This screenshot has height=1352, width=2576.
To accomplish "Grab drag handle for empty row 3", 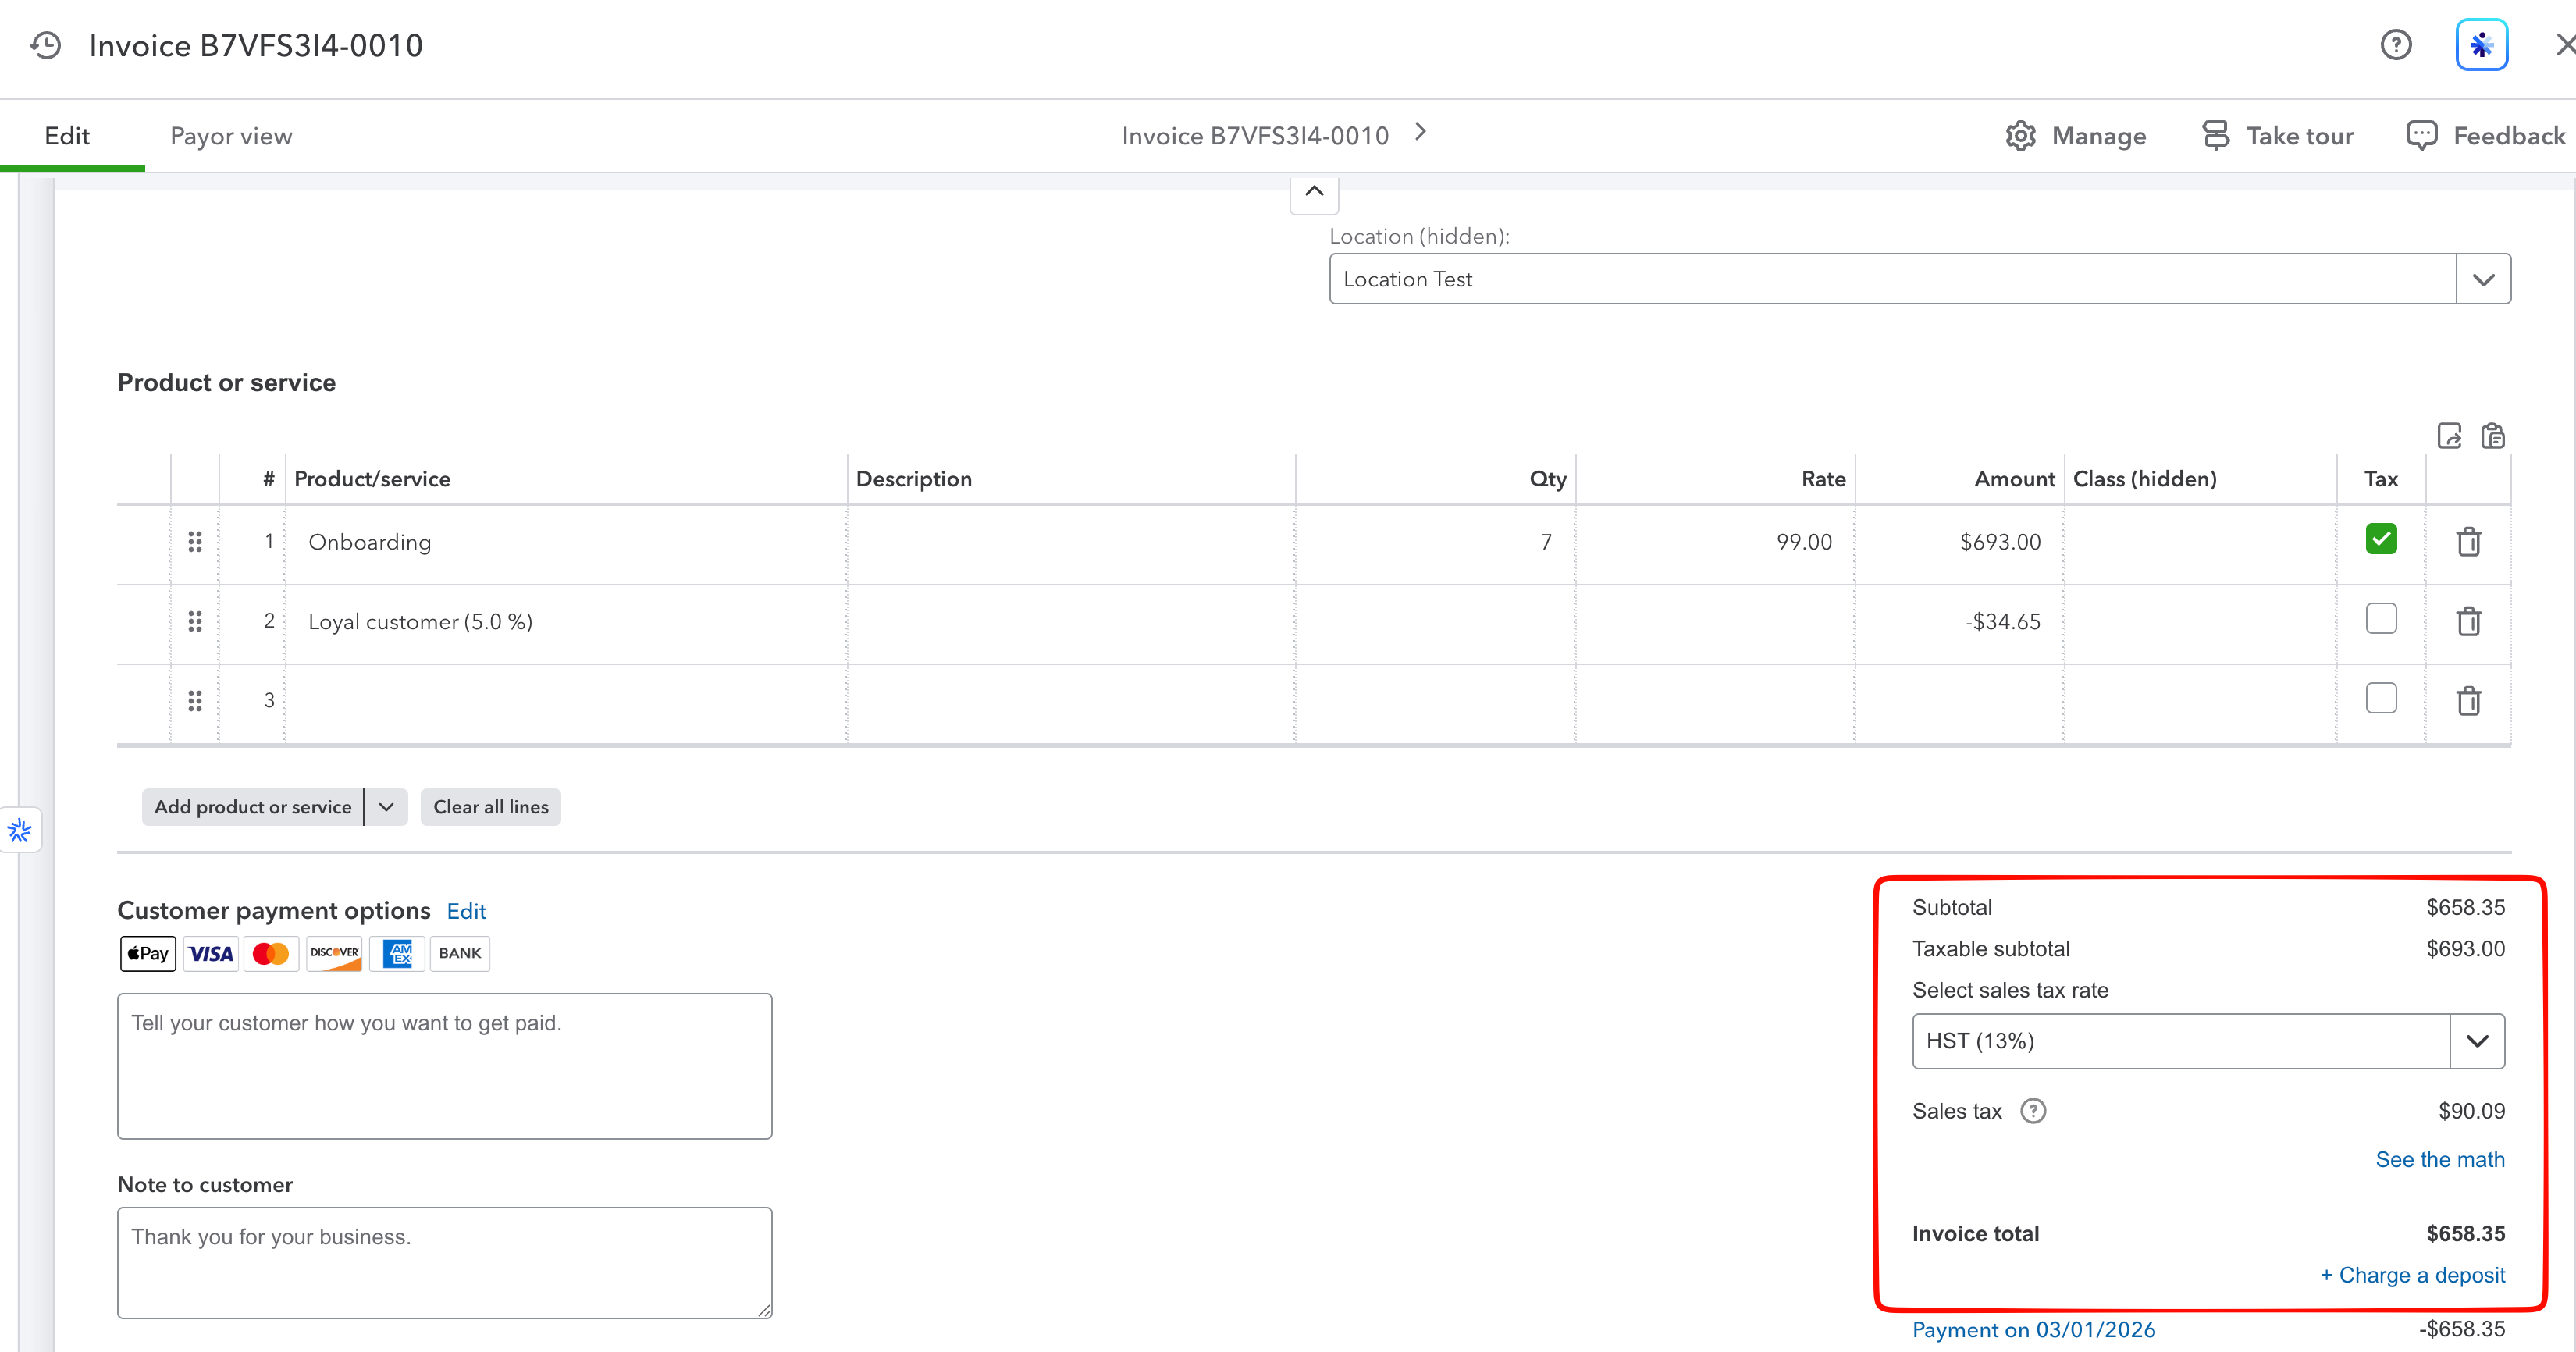I will tap(195, 701).
